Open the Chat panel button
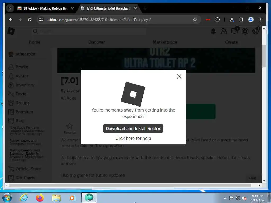The height and width of the screenshot is (203, 271). pyautogui.click(x=252, y=178)
